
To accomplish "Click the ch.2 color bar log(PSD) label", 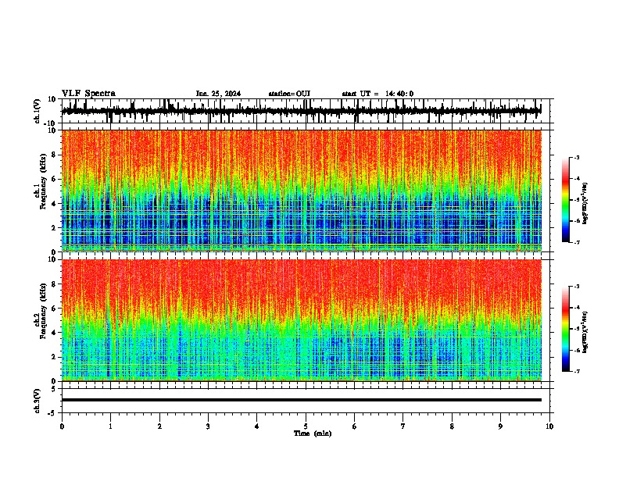I will (585, 332).
